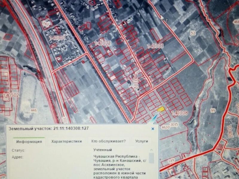Click the Адрес: field label
This screenshot has height=179, width=239.
18,157
